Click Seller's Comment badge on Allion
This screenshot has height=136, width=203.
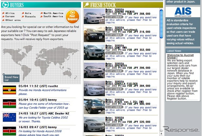click(x=114, y=125)
